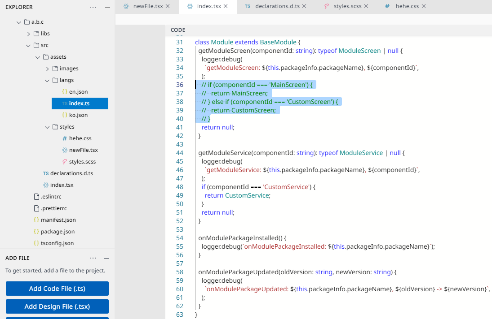Click the CODE section header
Screen dimensions: 492x319
click(178, 30)
